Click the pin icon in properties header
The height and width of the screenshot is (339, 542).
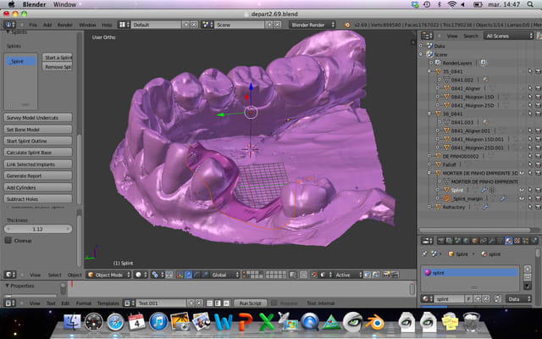point(424,254)
